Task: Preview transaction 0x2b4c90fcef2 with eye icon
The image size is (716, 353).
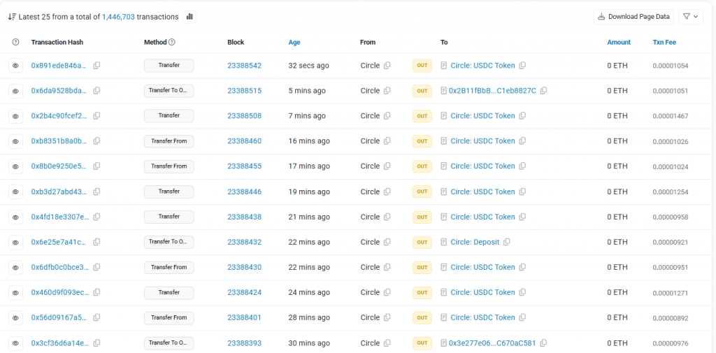Action: (15, 116)
